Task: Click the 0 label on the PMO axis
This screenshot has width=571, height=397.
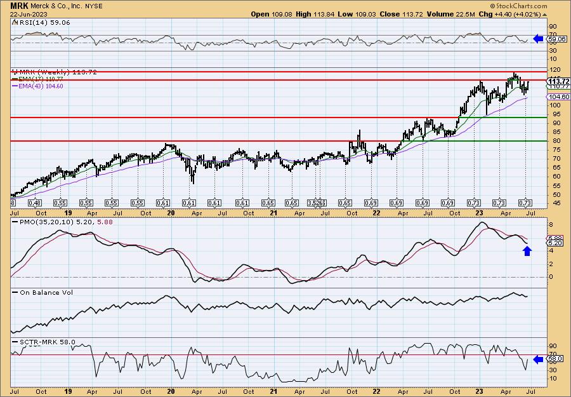Action: pyautogui.click(x=551, y=277)
